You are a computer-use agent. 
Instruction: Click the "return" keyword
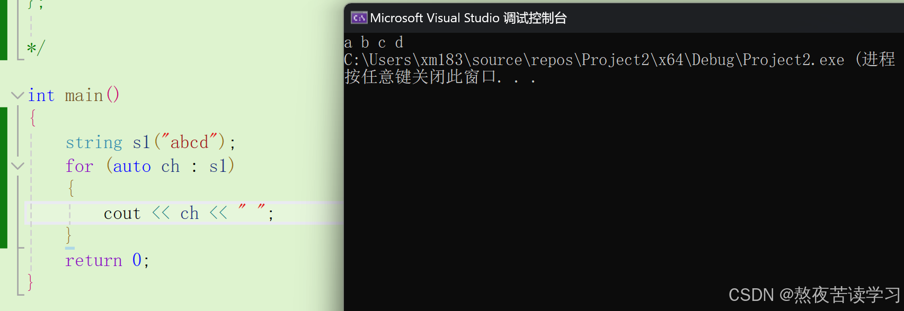[x=93, y=261]
